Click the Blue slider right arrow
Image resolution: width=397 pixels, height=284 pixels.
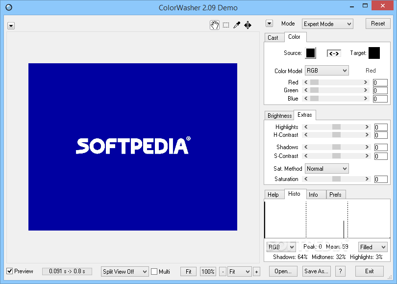365,98
